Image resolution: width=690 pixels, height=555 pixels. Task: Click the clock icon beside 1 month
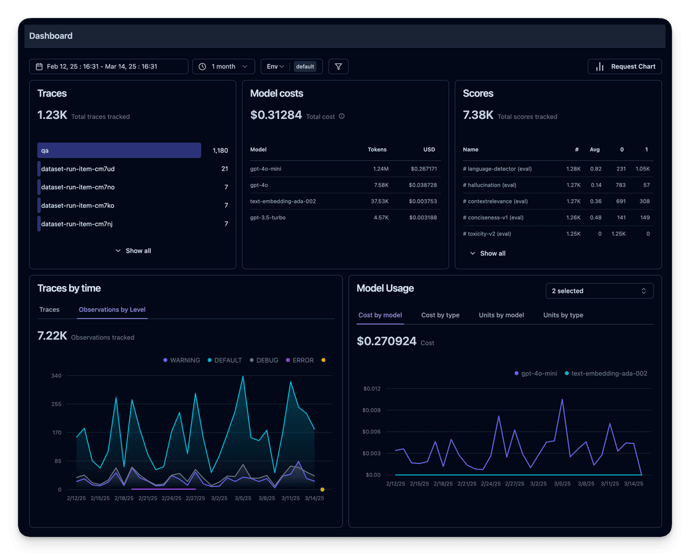coord(203,66)
